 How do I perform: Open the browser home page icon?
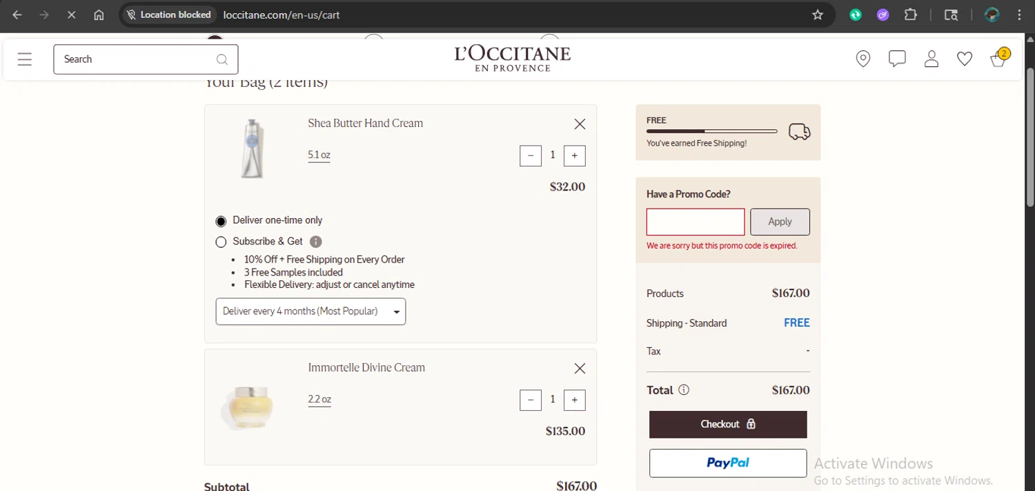[x=99, y=15]
